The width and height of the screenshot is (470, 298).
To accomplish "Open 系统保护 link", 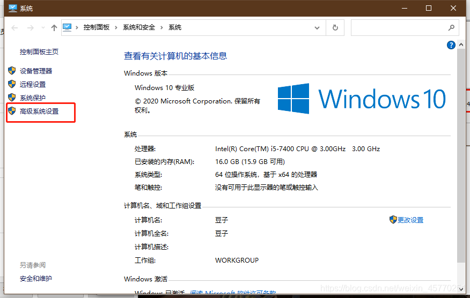I will [33, 98].
